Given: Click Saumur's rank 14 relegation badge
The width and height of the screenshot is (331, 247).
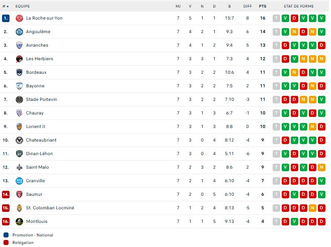Looking at the screenshot, I should click(6, 194).
